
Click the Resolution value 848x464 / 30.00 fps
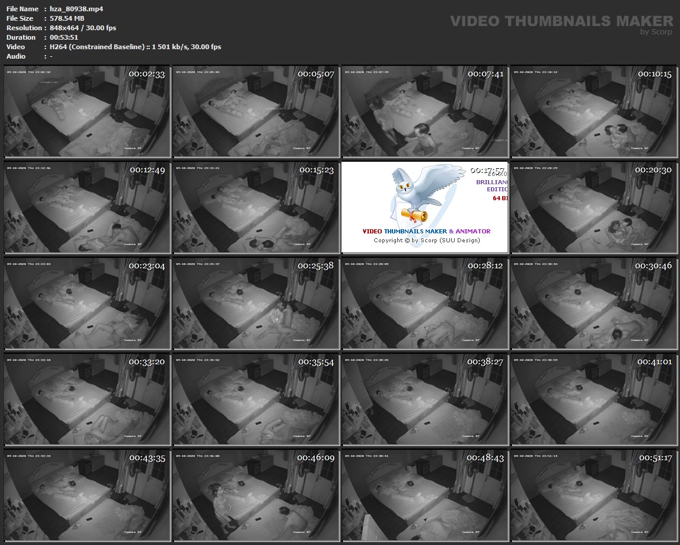[83, 28]
